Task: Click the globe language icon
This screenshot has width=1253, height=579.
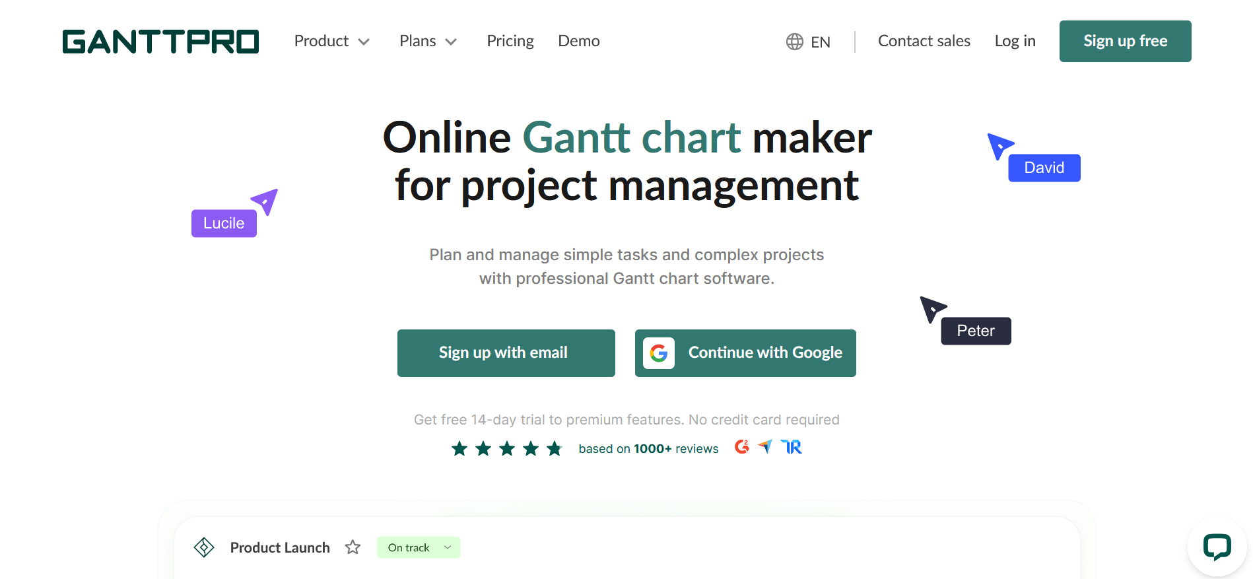Action: click(795, 42)
